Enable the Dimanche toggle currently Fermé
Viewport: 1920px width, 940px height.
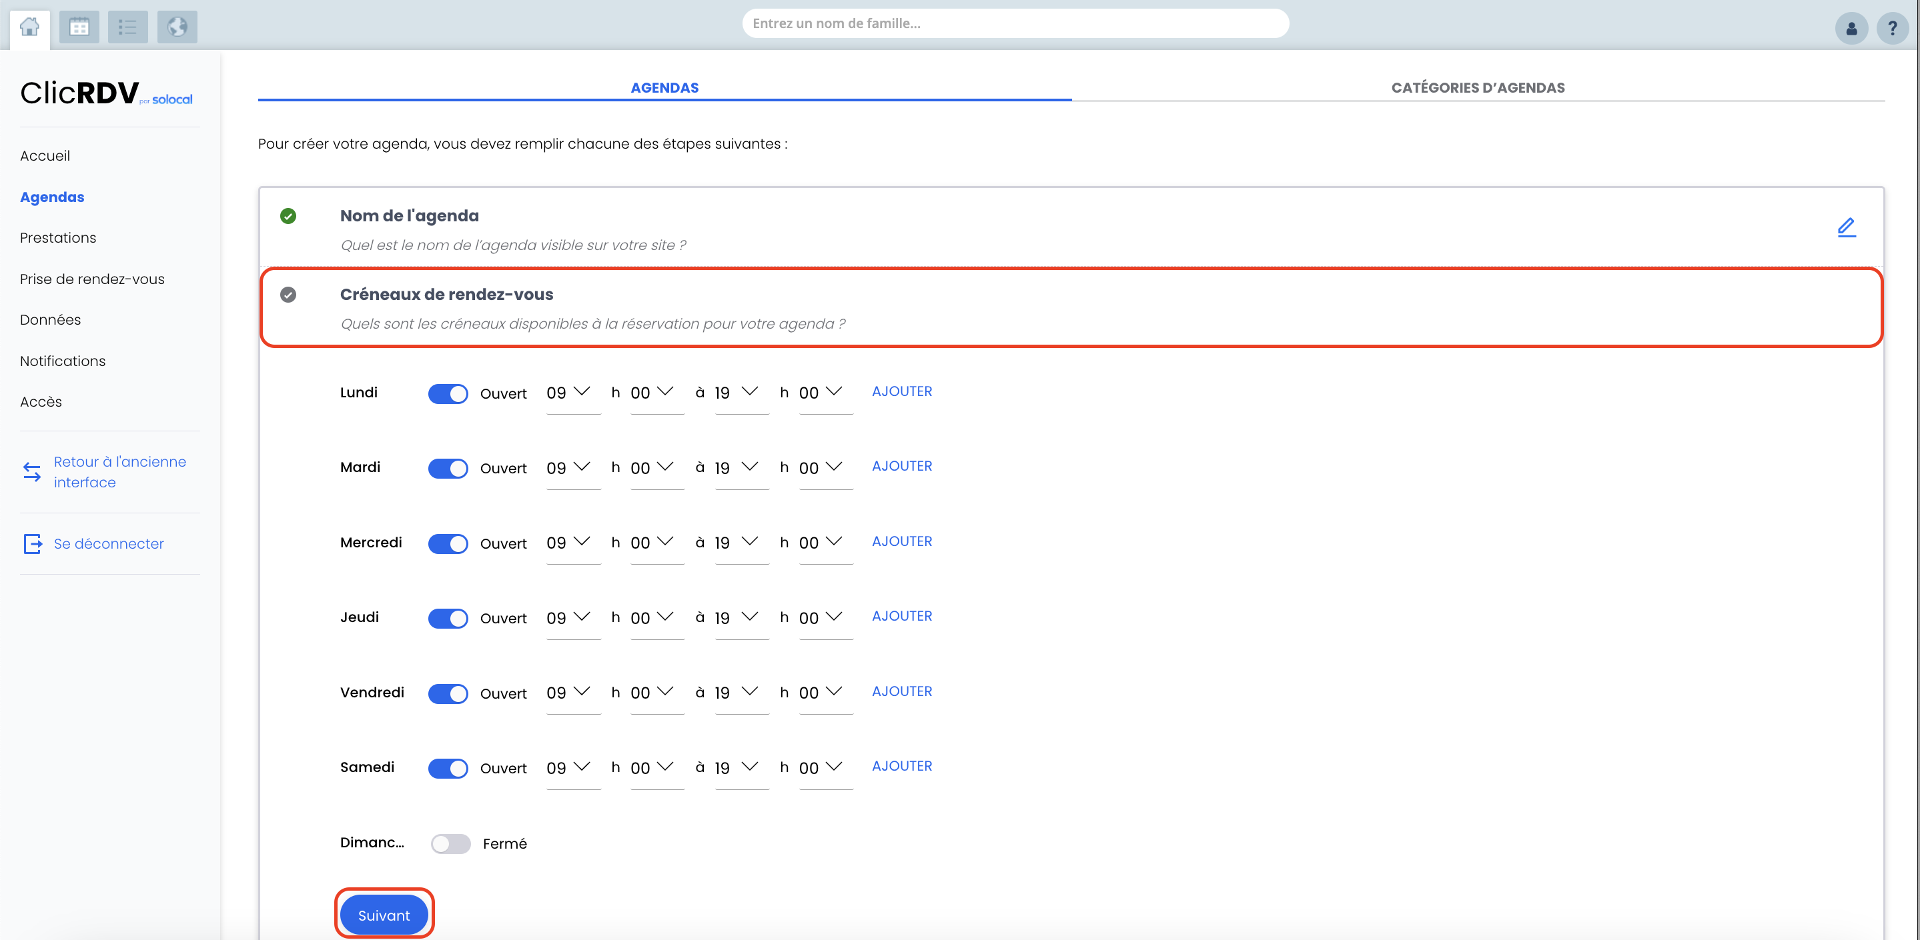click(x=451, y=843)
